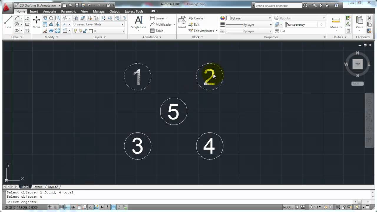Click the Array tool icon
This screenshot has width=377, height=212.
[57, 31]
